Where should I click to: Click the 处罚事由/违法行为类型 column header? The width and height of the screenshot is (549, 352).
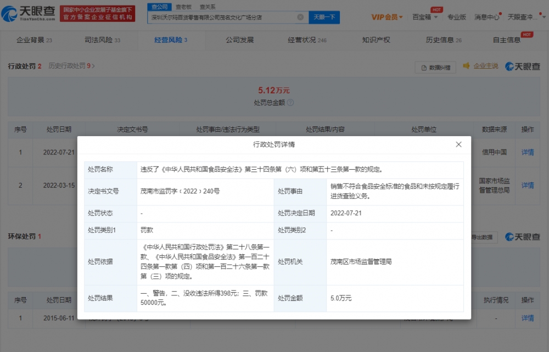pyautogui.click(x=228, y=130)
